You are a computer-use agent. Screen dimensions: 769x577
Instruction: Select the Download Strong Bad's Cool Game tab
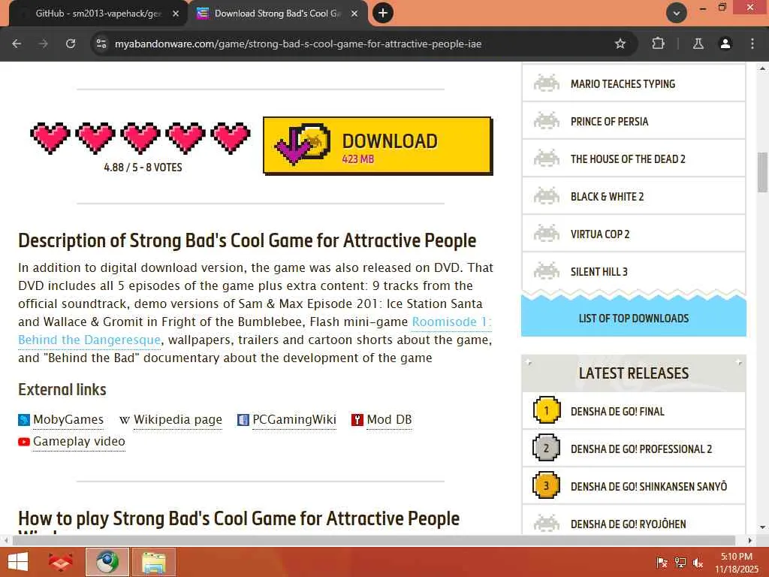[277, 14]
